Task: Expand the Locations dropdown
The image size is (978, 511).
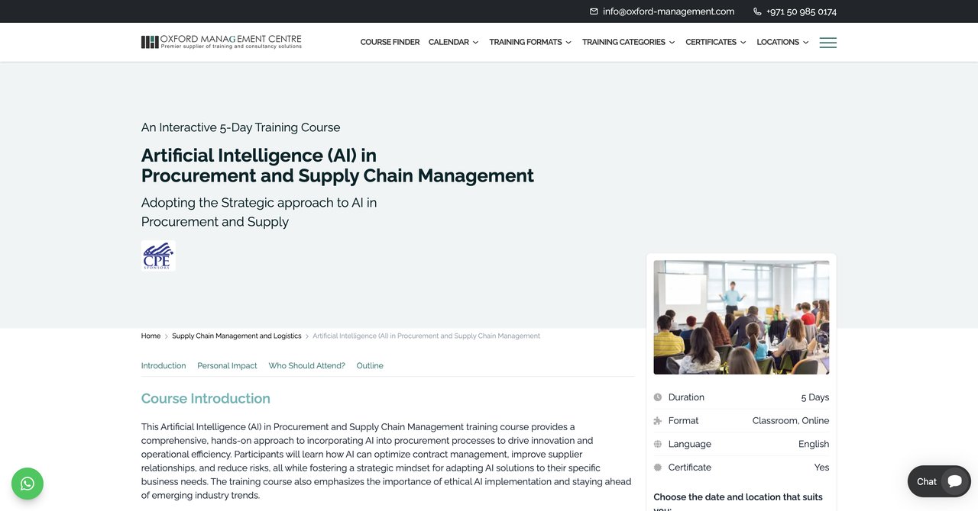Action: tap(782, 42)
